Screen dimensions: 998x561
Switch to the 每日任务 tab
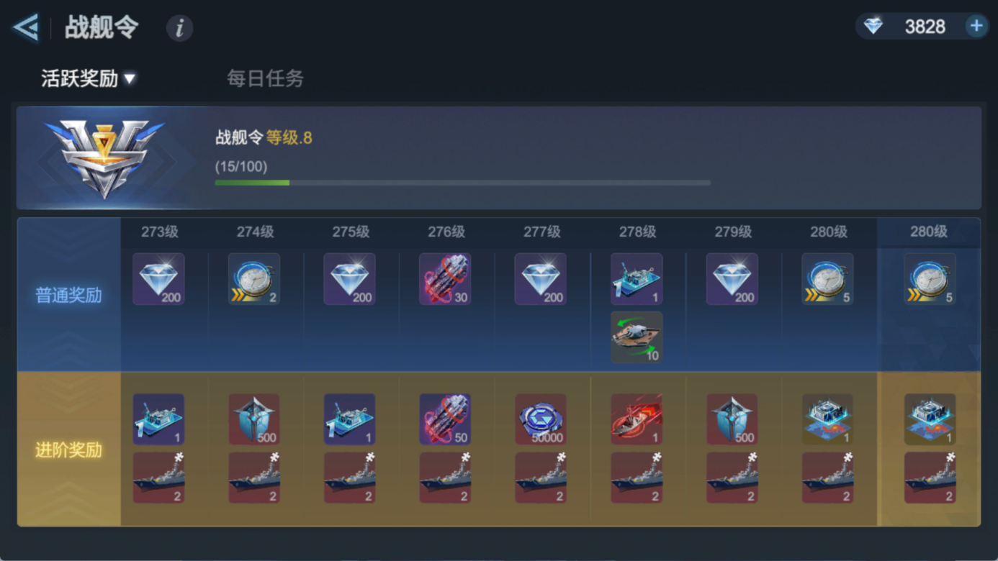coord(265,78)
